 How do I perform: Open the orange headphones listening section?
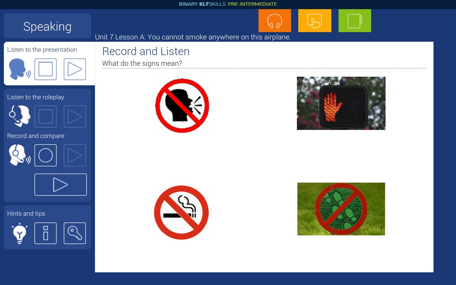(x=275, y=21)
